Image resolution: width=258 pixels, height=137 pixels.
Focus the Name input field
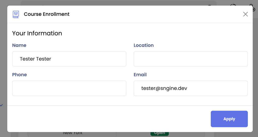(69, 59)
